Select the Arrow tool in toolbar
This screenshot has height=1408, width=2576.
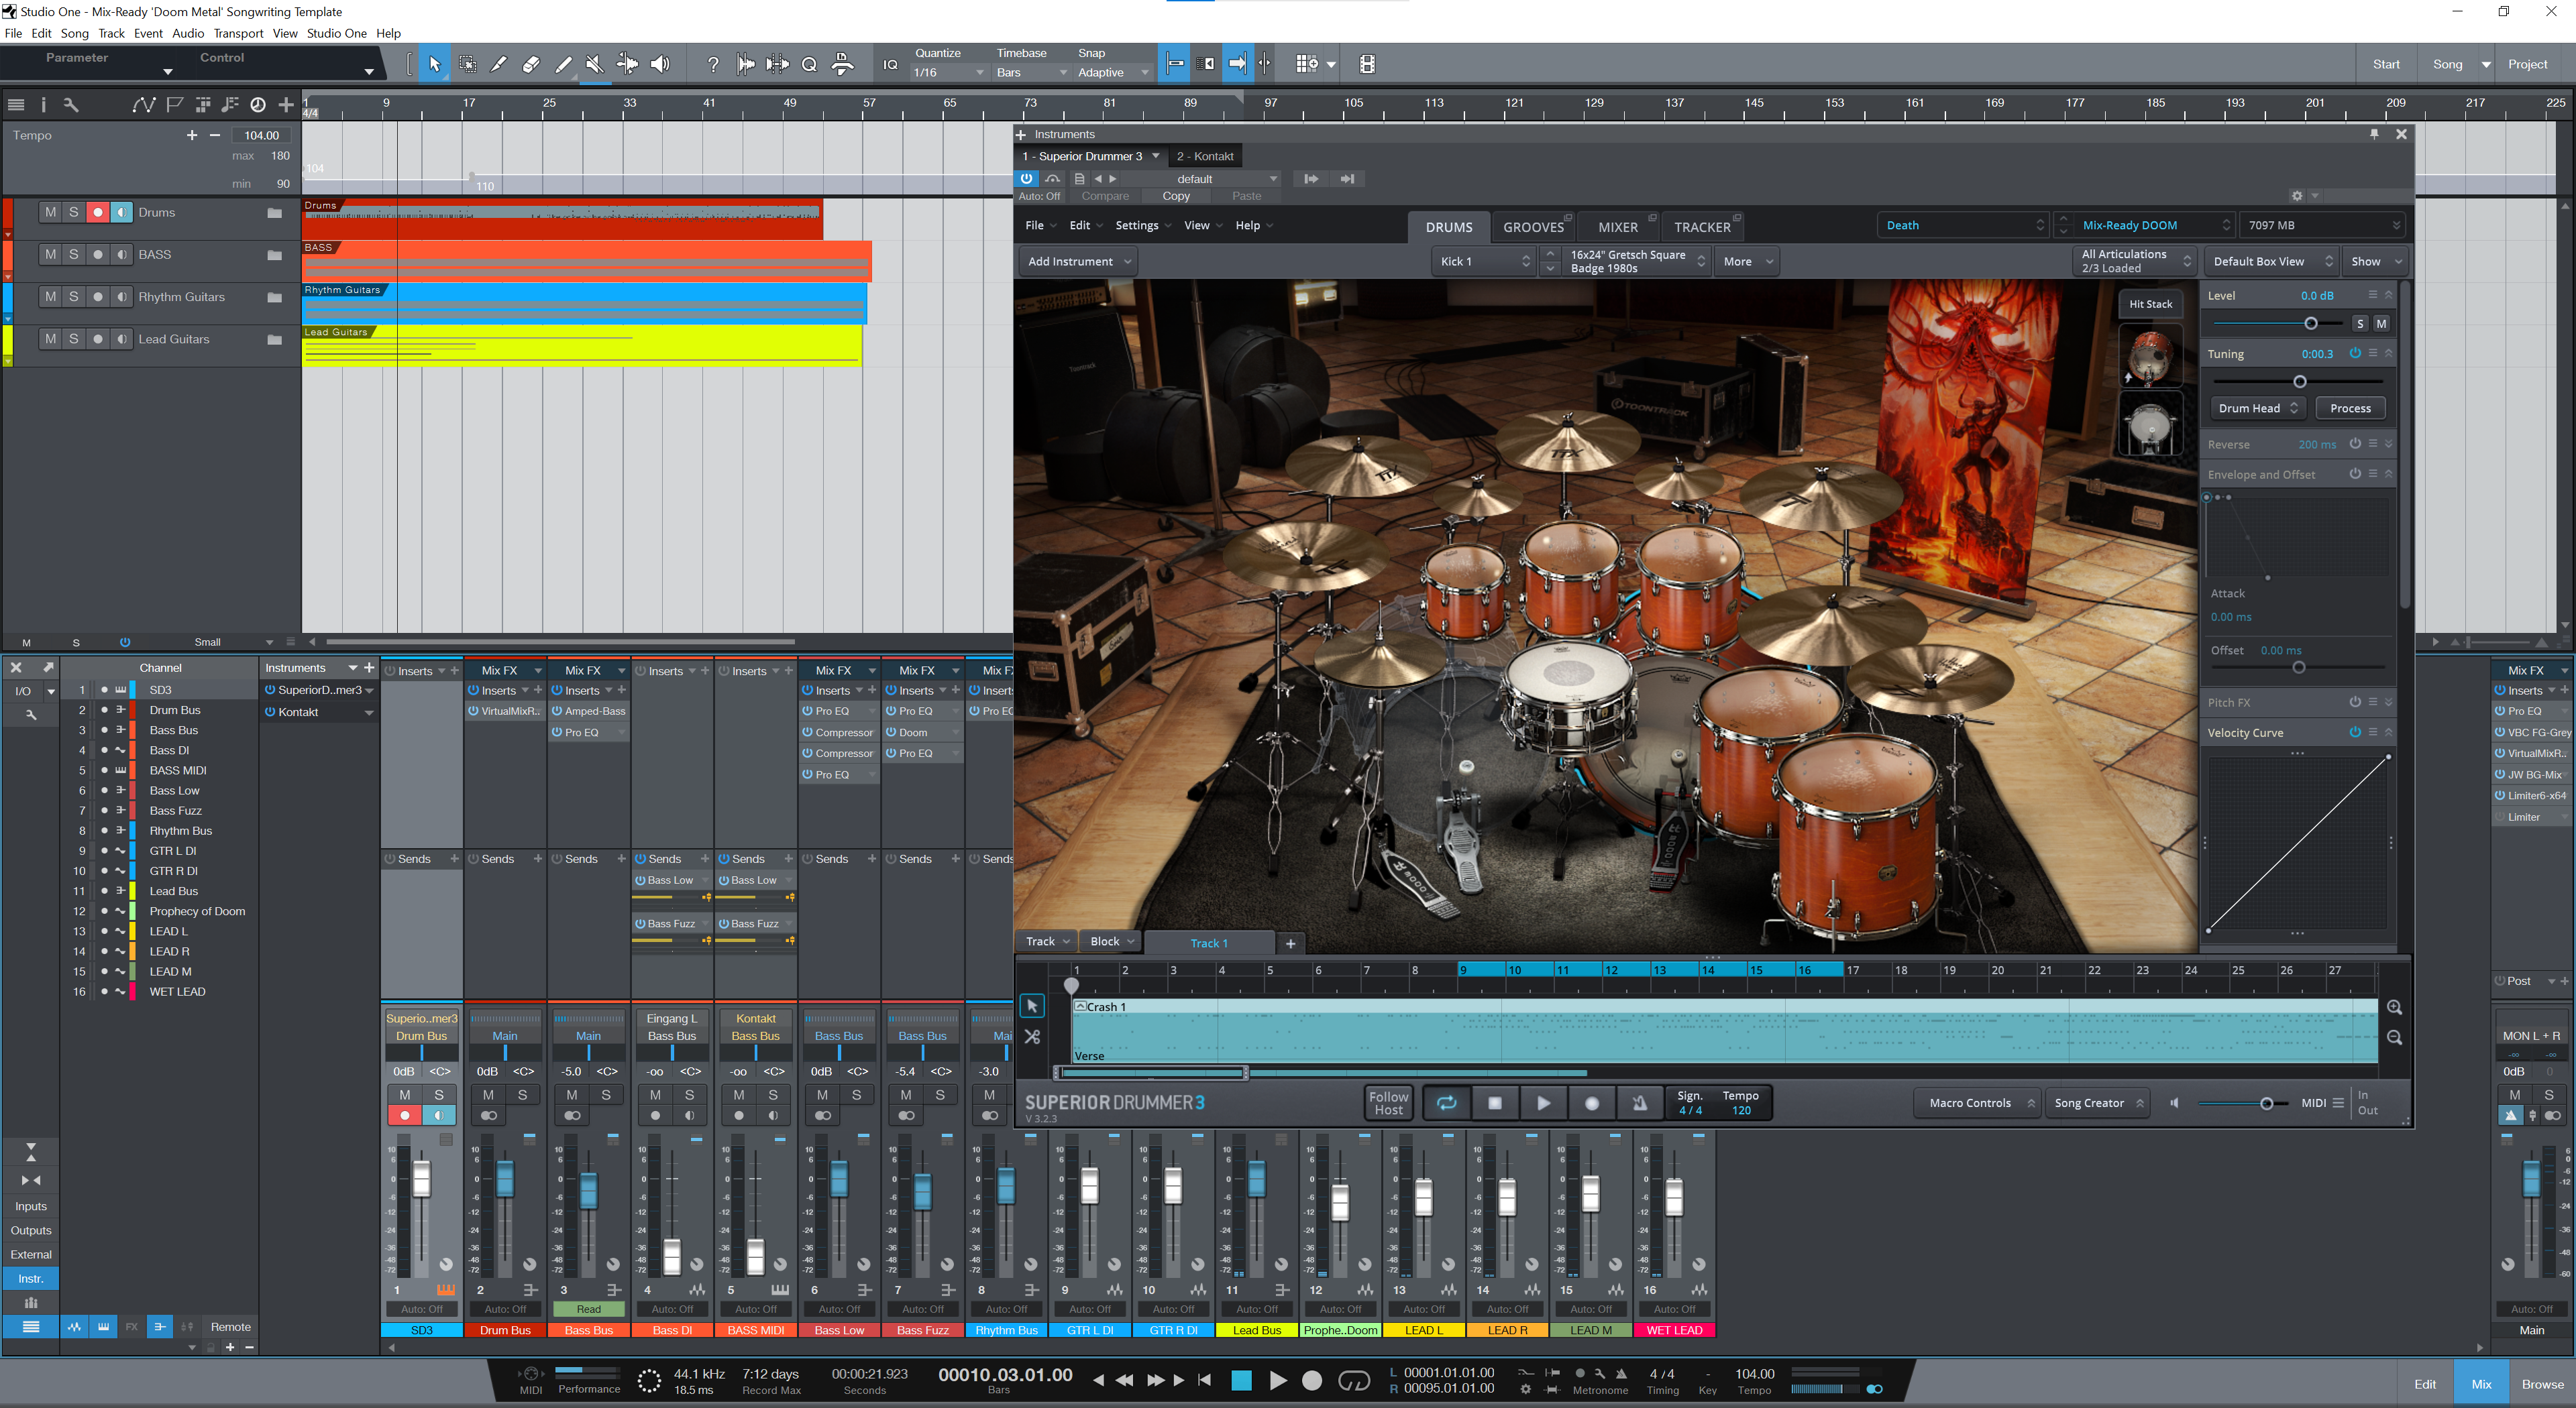click(x=434, y=64)
